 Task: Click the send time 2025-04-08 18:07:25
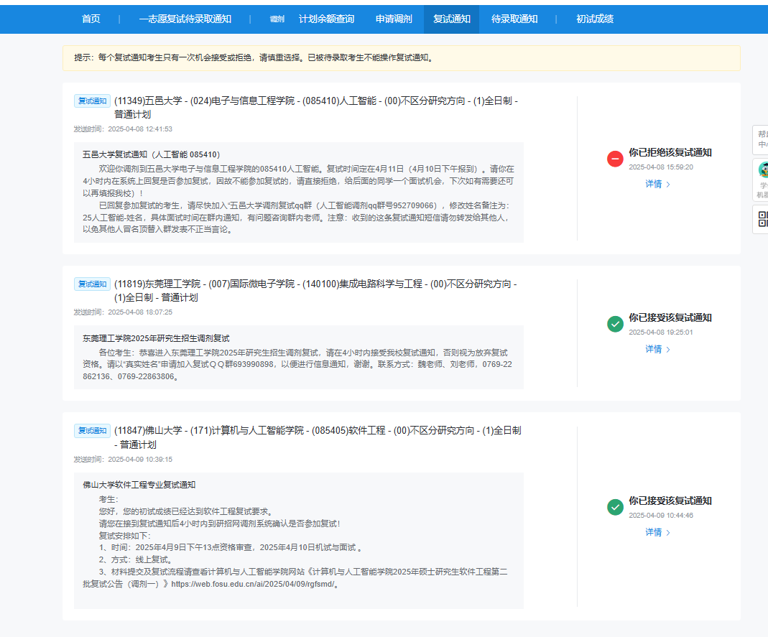[140, 312]
